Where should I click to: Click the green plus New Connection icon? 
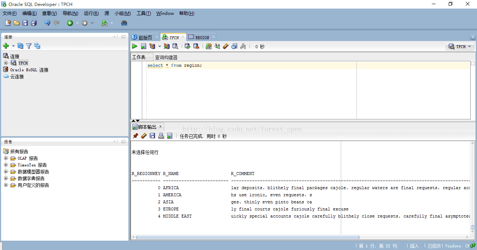pyautogui.click(x=6, y=46)
